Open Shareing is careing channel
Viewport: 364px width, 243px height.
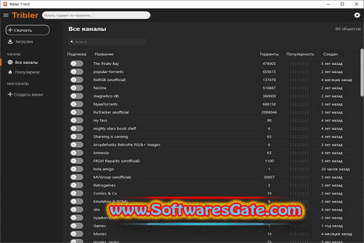coord(111,137)
